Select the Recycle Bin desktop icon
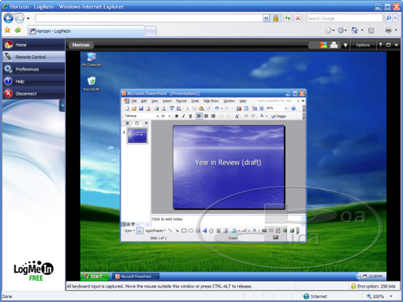This screenshot has height=302, width=403. tap(91, 83)
